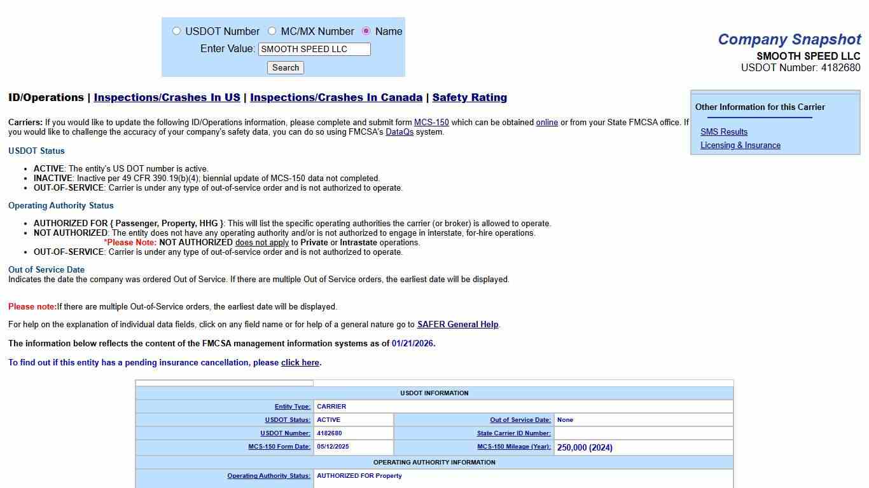Click the MCS-150 Mileage (Year) label
This screenshot has width=869, height=488.
[514, 447]
